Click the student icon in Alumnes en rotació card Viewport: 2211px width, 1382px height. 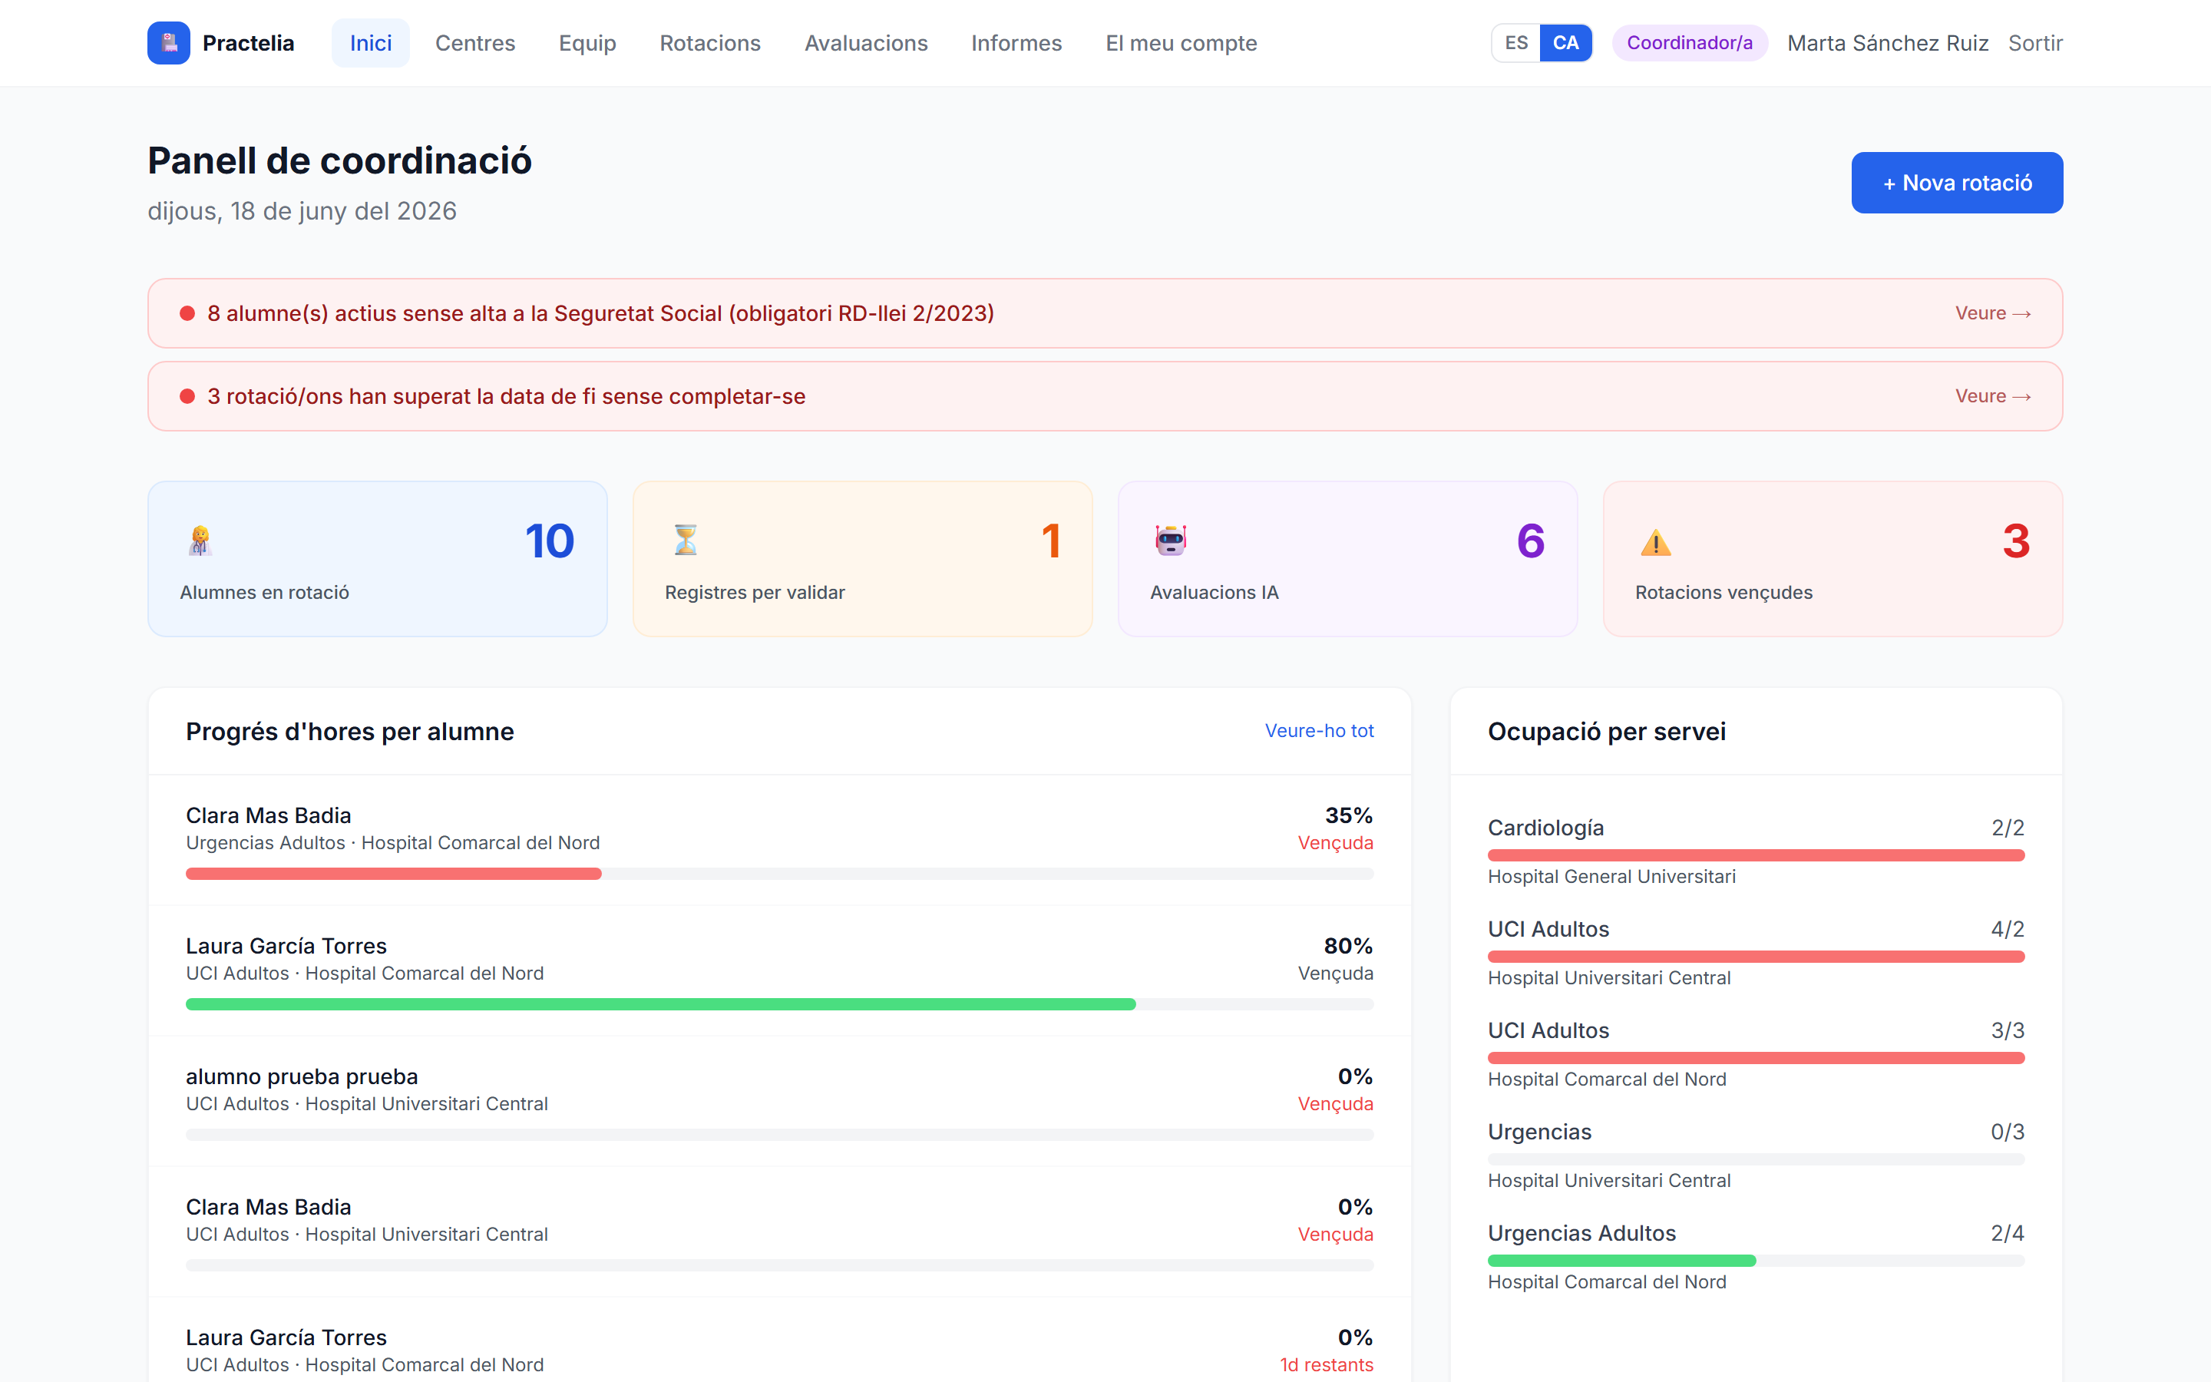[x=200, y=541]
